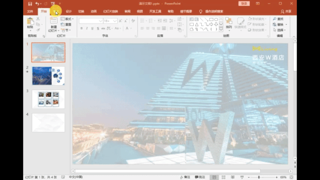This screenshot has height=180, width=320.
Task: Select the Right Arrow block shape
Action: [x=211, y=24]
